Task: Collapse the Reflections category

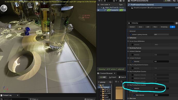Action: pos(128,38)
